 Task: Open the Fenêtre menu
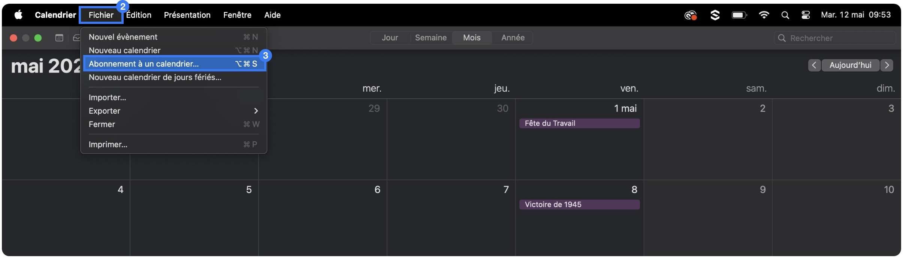237,15
